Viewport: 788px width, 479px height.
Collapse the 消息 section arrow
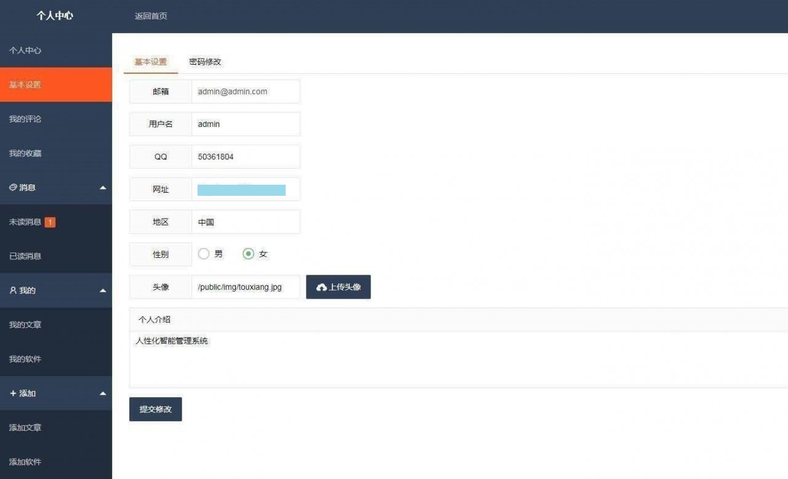(103, 188)
